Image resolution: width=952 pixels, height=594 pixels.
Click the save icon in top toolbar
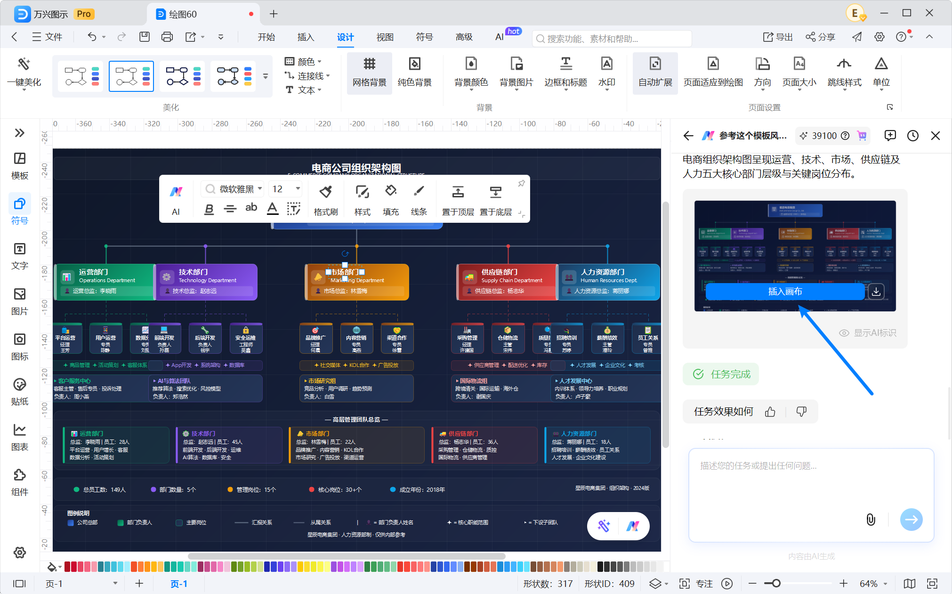click(144, 37)
